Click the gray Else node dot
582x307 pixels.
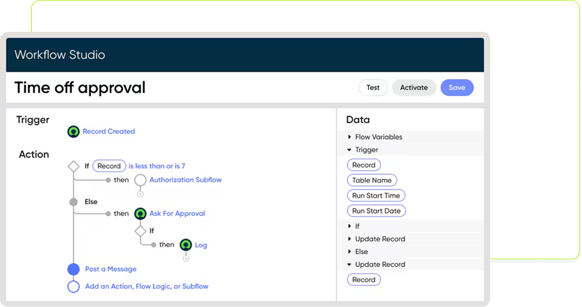(x=73, y=202)
